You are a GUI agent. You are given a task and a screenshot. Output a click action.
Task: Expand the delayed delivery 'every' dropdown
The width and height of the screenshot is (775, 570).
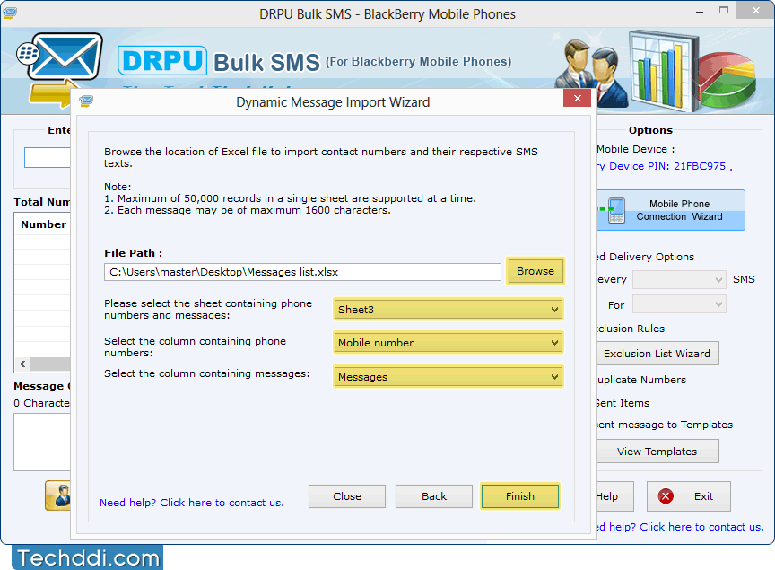679,279
